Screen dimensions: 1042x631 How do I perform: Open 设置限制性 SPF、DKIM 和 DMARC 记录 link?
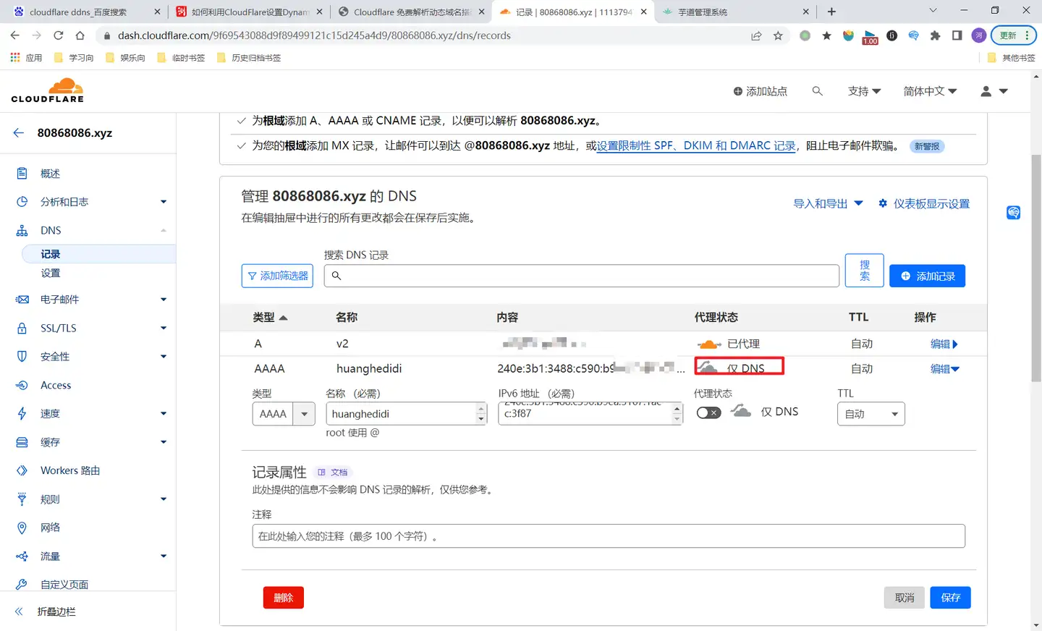[696, 145]
